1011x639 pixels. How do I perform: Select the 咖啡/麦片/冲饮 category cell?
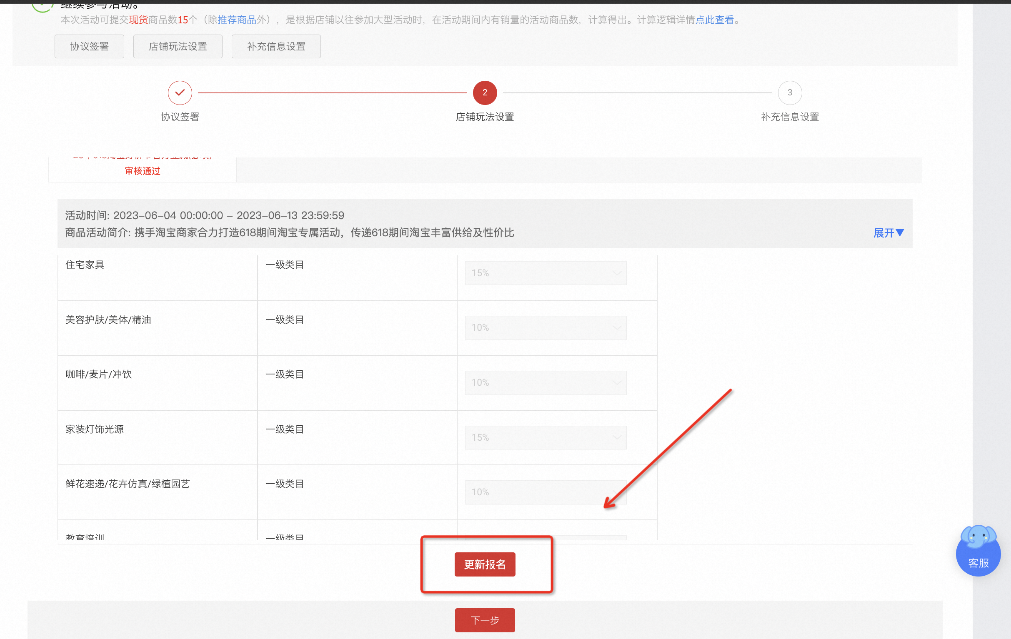(158, 383)
